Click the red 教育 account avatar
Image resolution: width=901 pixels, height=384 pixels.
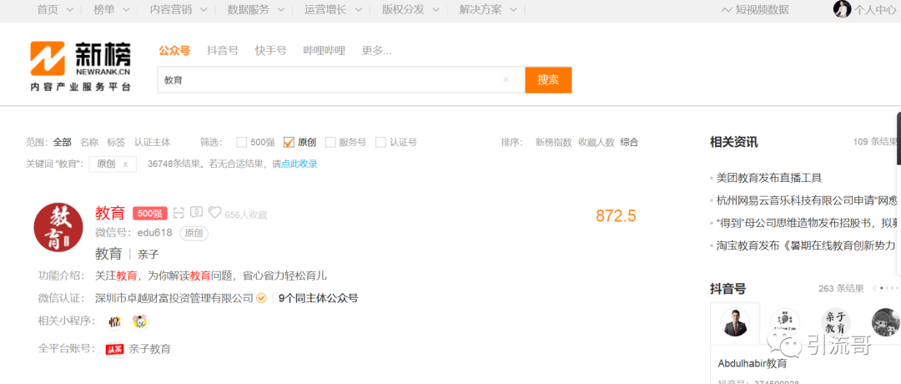pos(58,228)
